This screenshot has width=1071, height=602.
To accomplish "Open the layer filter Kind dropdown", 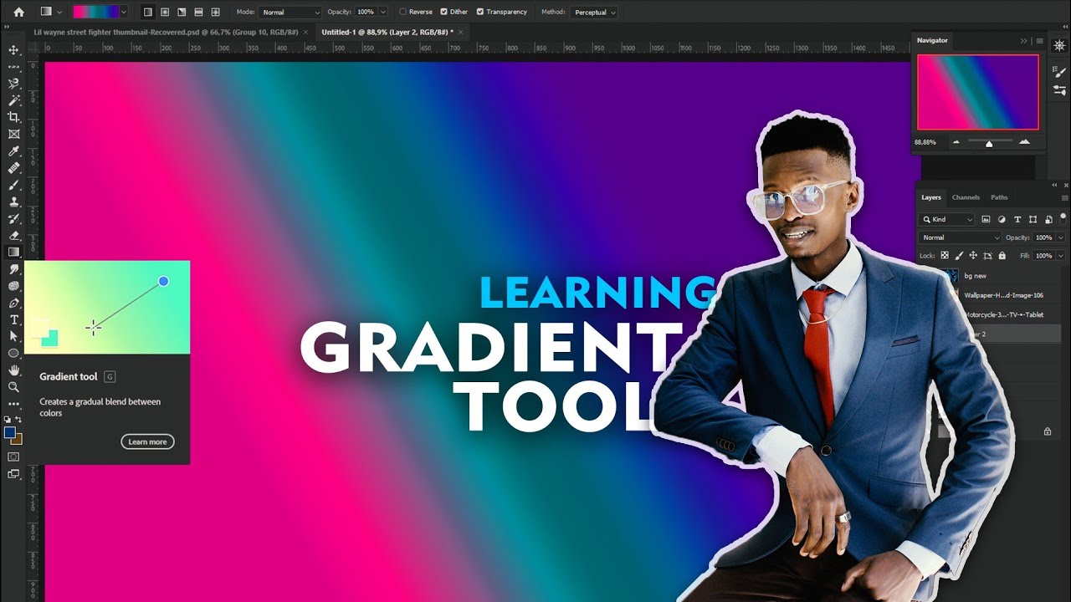I will click(947, 219).
